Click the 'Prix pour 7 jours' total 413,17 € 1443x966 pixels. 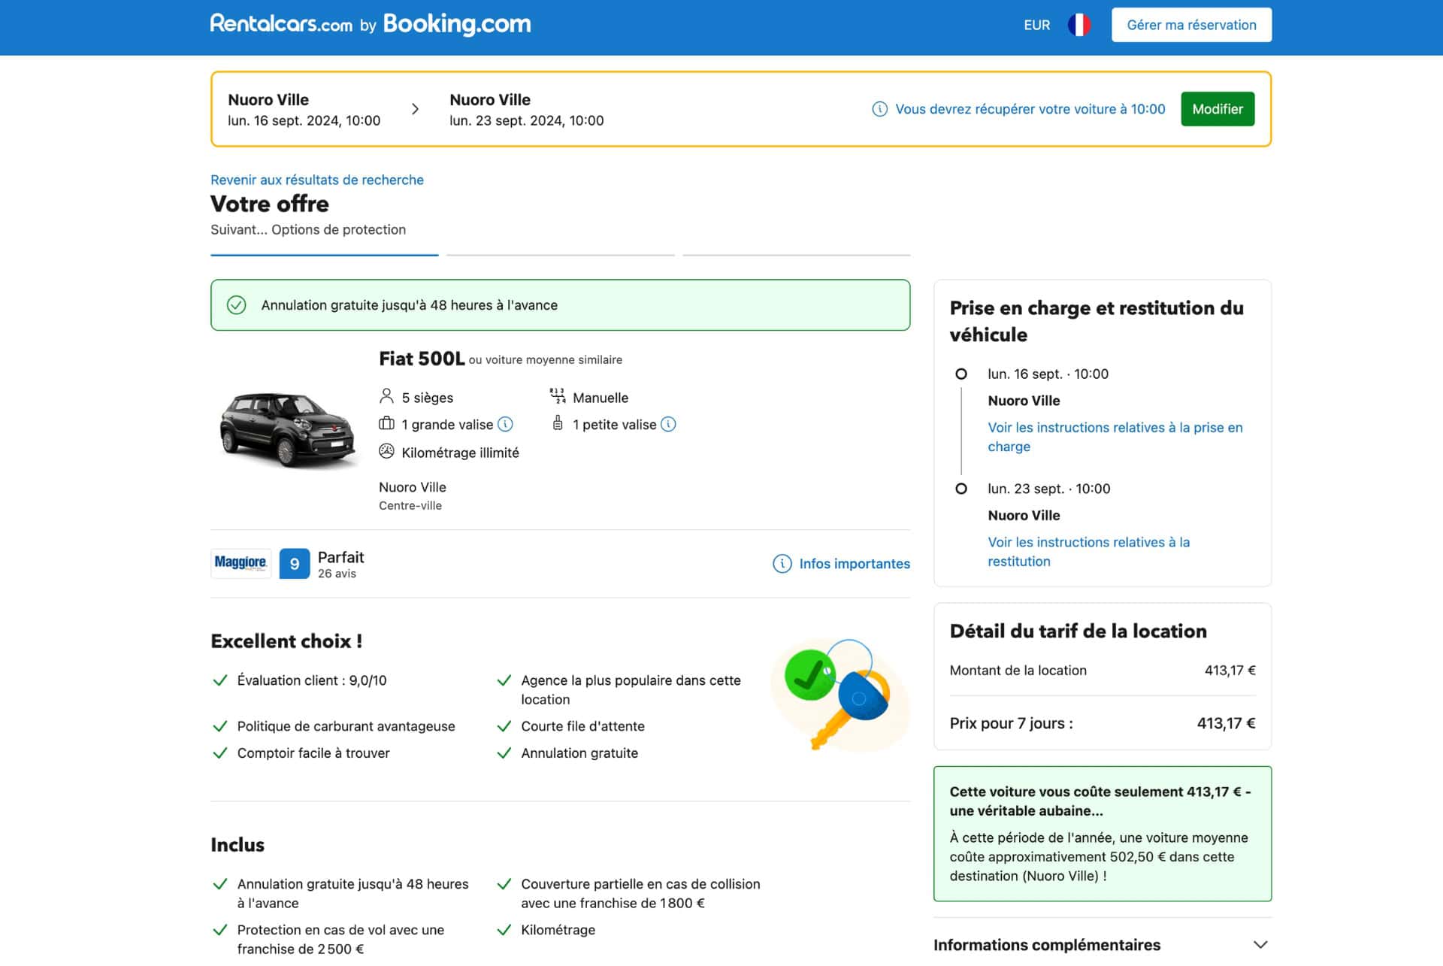1226,723
